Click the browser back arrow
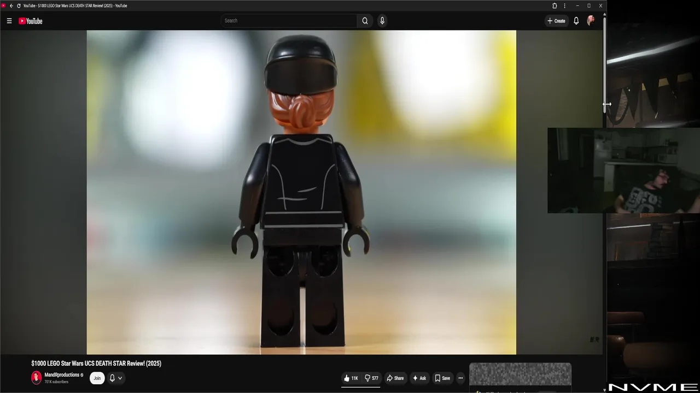The image size is (700, 393). coord(11,5)
